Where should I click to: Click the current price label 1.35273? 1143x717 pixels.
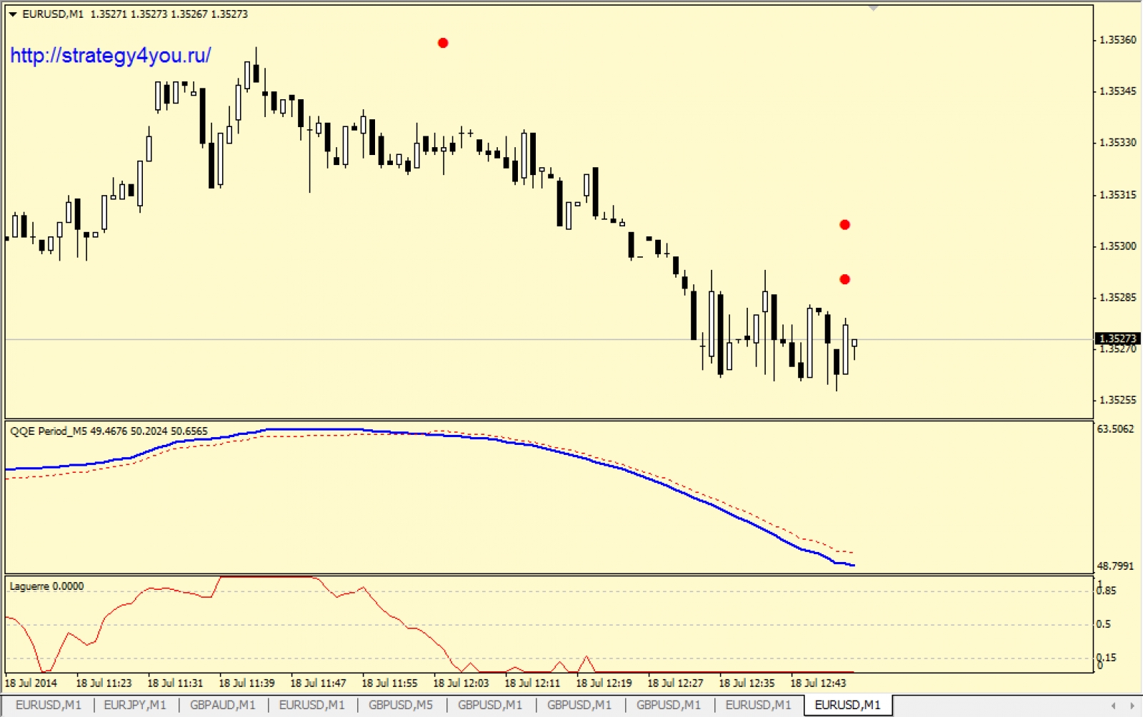pos(1117,339)
